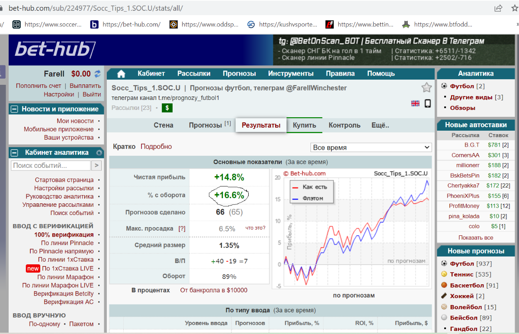Open По 1хСтавка LIVE link

tap(67, 268)
